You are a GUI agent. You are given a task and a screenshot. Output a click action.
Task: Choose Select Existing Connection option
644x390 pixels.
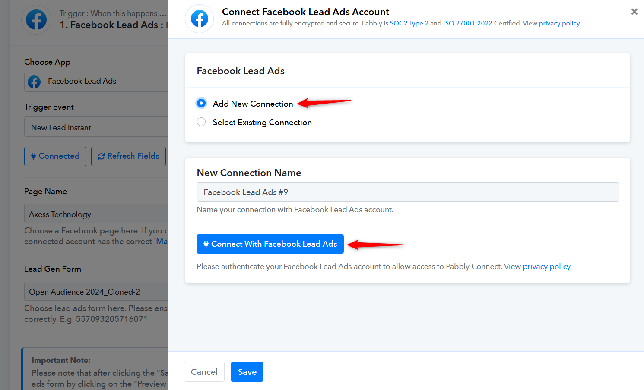point(201,122)
